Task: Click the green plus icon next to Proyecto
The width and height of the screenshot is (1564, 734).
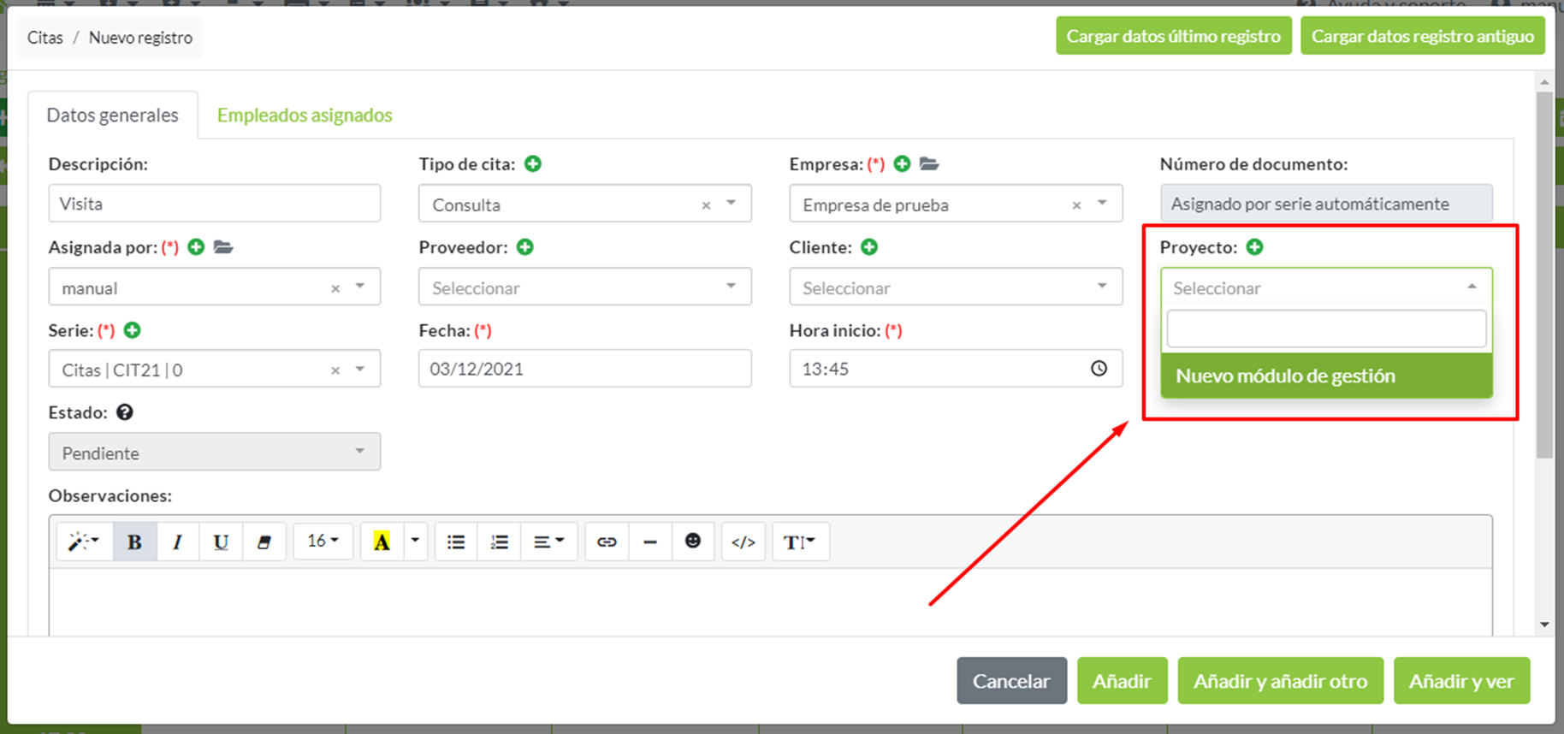Action: [1254, 247]
